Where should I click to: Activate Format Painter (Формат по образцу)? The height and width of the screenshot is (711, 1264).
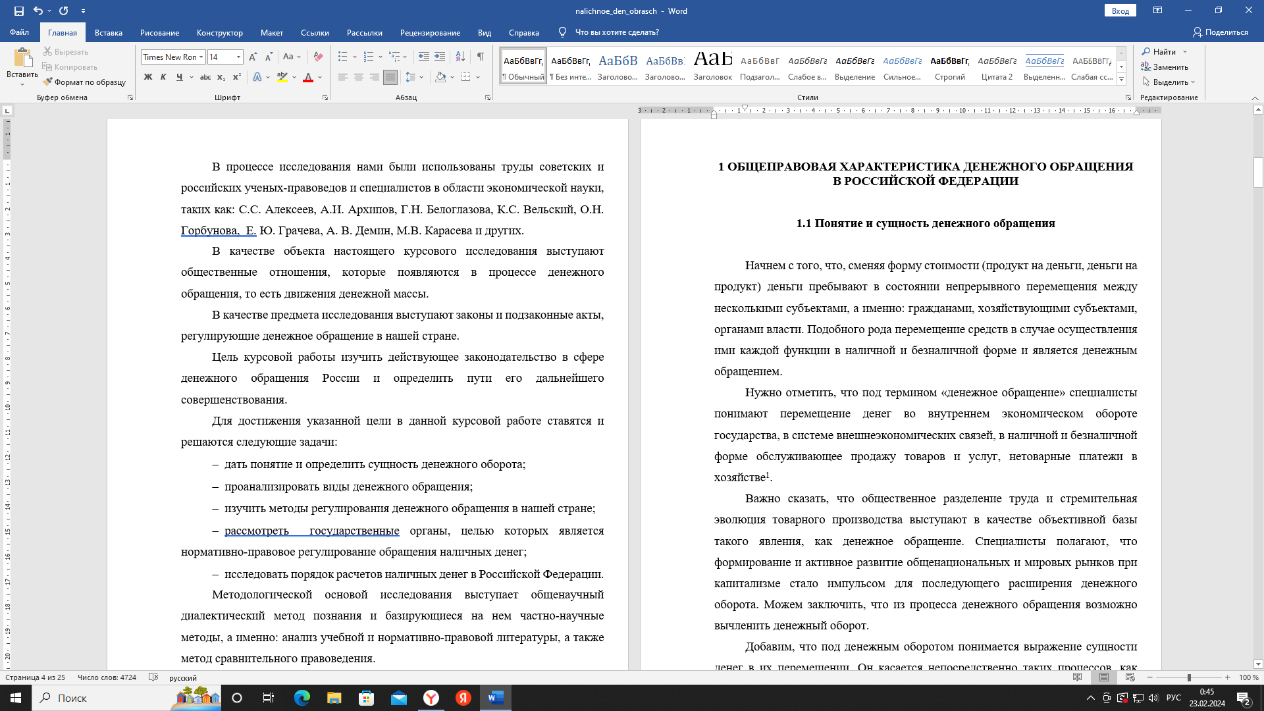pyautogui.click(x=84, y=82)
